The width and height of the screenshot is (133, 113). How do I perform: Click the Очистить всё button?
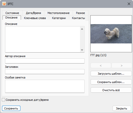[x=111, y=90]
